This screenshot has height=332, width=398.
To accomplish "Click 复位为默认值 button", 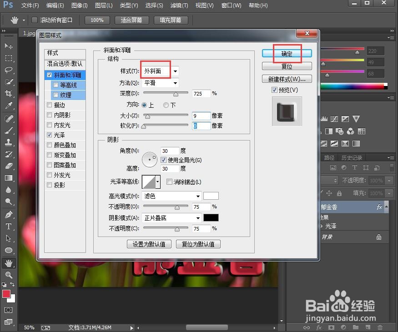I will point(198,244).
